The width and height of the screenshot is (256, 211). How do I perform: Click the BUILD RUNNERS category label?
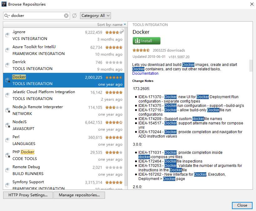[28, 174]
